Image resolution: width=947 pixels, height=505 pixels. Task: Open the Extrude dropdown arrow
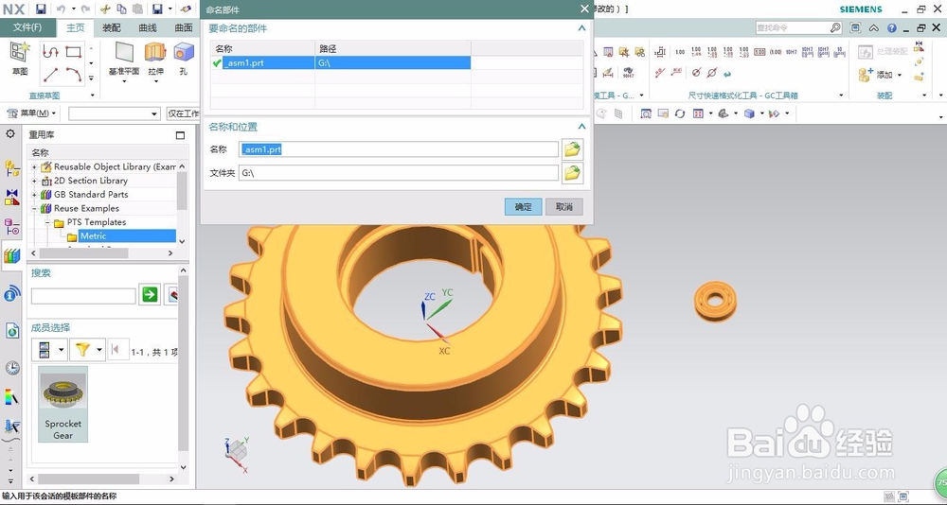click(155, 80)
